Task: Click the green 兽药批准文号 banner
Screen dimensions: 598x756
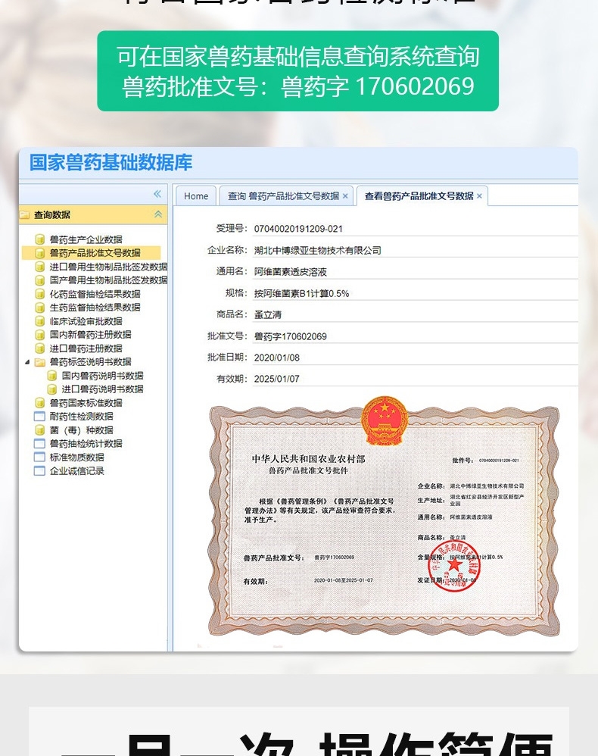Action: click(297, 71)
